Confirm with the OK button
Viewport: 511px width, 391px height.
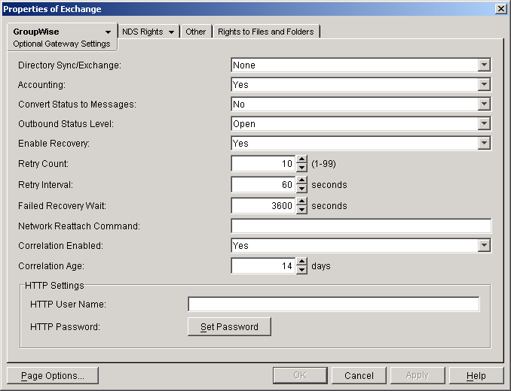point(300,376)
